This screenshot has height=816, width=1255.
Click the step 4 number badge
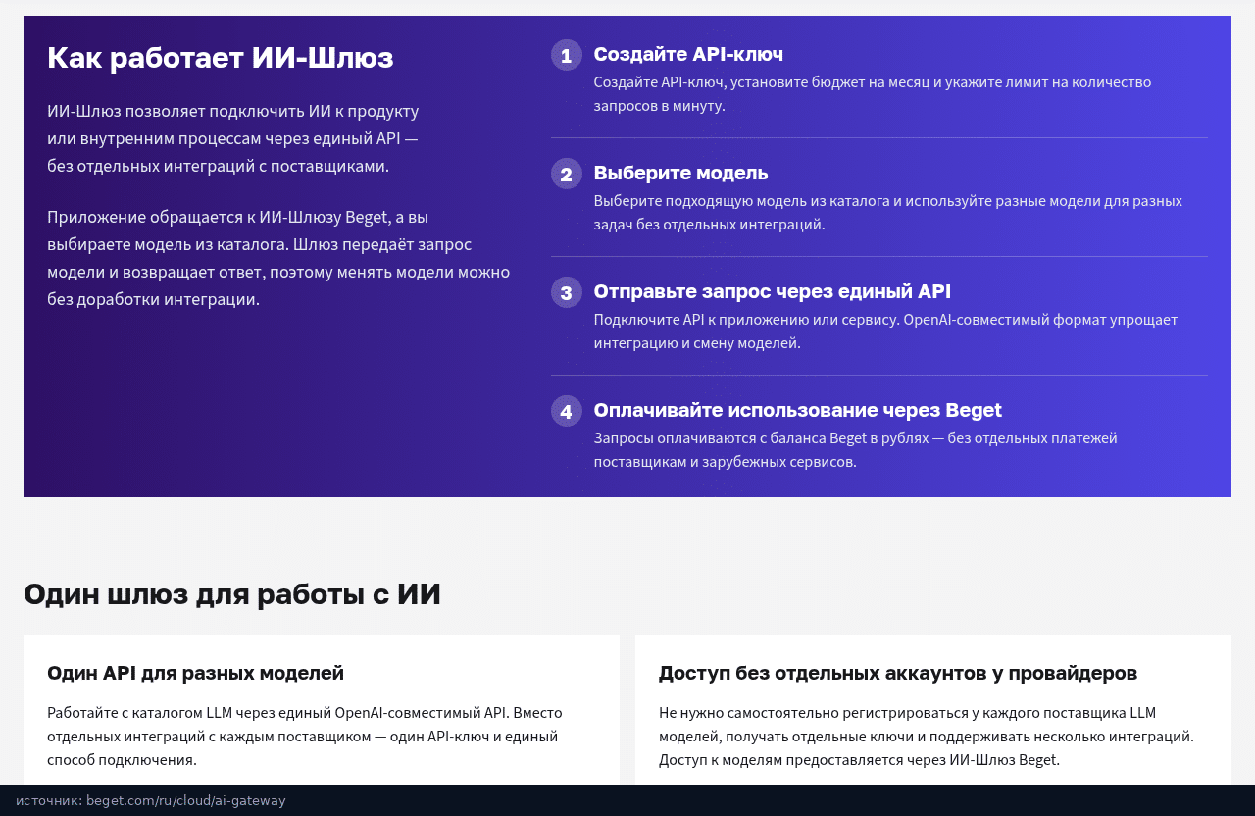coord(567,411)
